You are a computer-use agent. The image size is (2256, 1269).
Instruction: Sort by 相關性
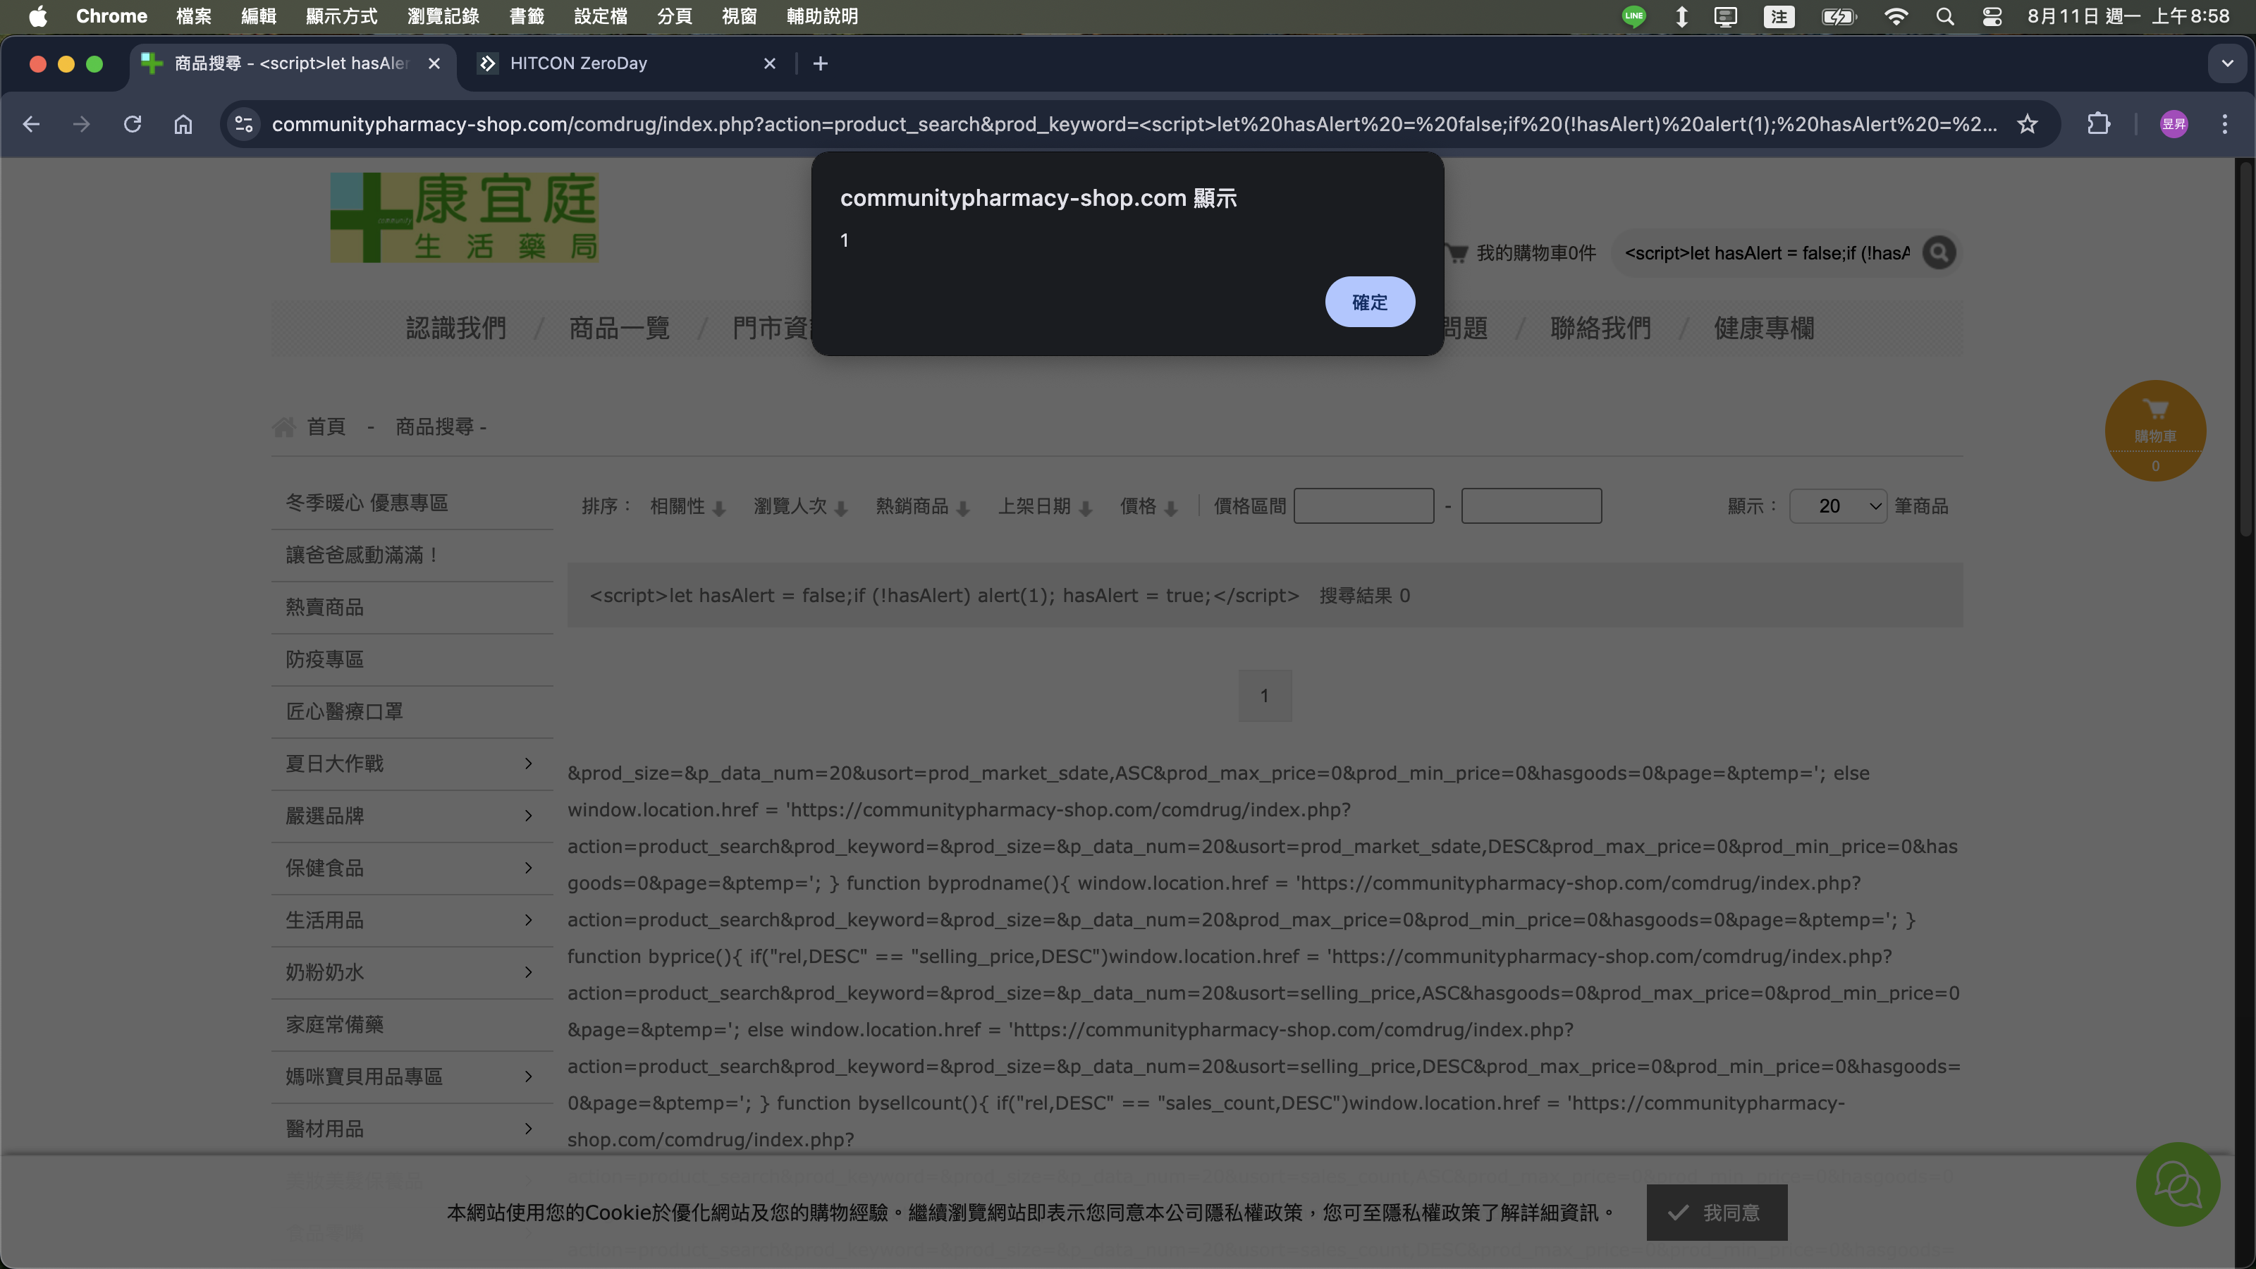pyautogui.click(x=687, y=506)
